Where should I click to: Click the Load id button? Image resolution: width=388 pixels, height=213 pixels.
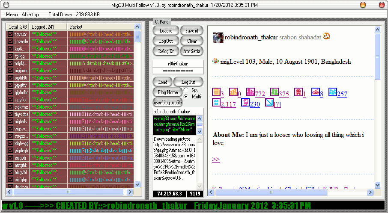[x=166, y=31]
